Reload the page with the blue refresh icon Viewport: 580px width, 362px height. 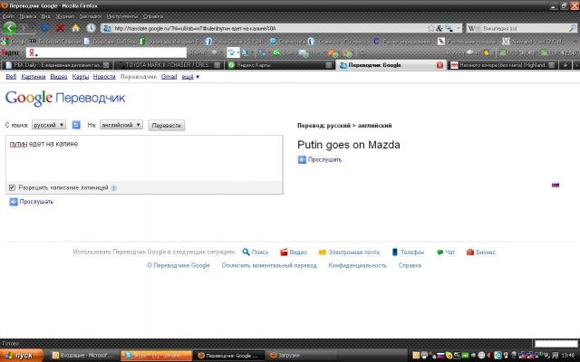coord(45,28)
